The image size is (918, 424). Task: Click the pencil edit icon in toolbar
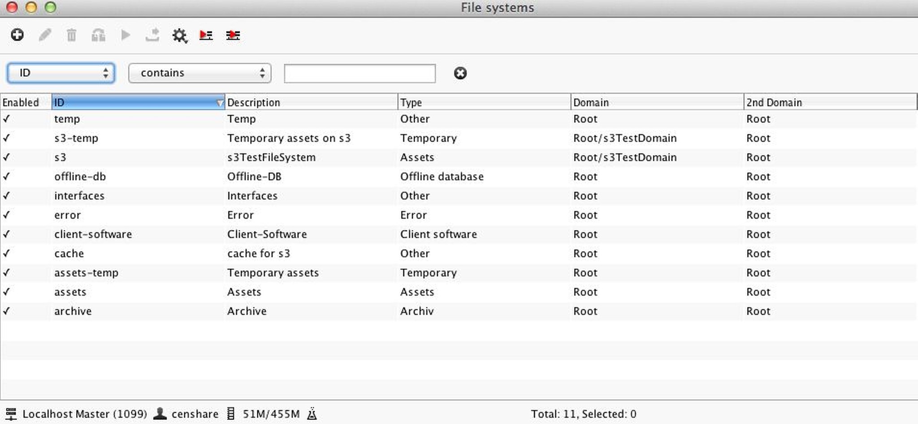pyautogui.click(x=45, y=35)
